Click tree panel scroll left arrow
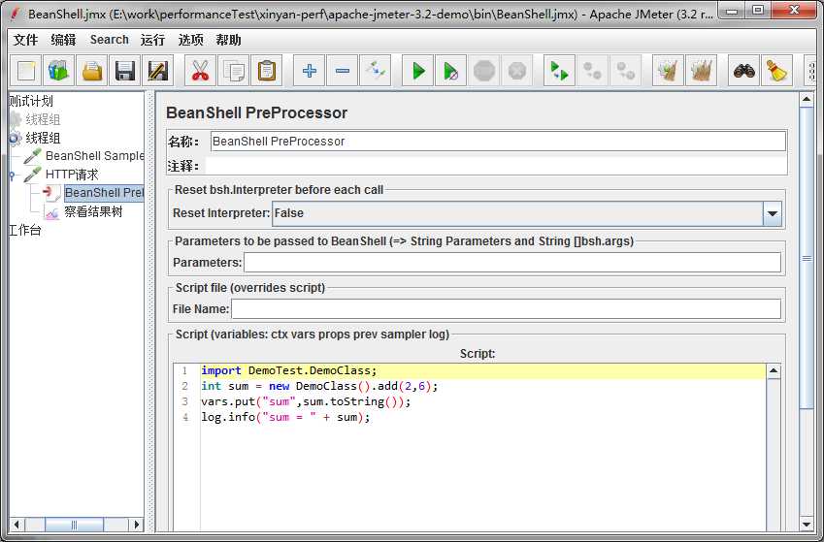 coord(16,525)
